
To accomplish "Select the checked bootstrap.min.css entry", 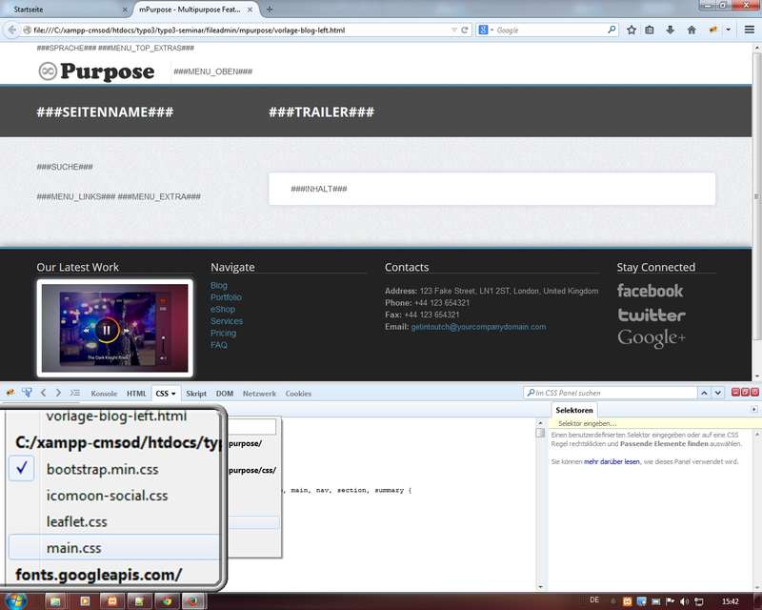I will [103, 470].
